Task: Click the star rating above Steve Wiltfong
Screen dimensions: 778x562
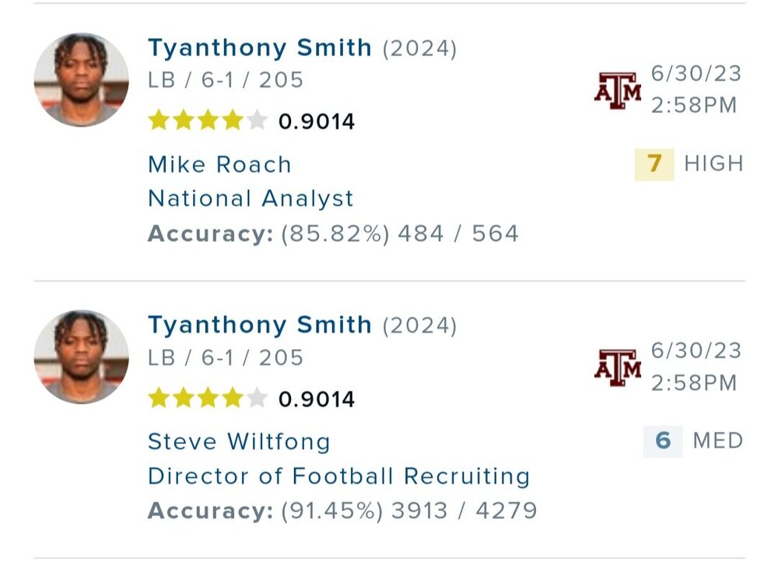Action: (x=207, y=399)
